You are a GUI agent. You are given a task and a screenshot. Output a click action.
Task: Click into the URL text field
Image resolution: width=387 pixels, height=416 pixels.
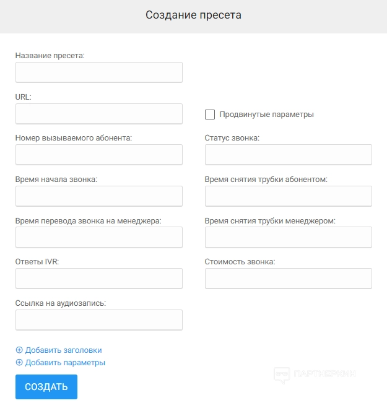(x=99, y=114)
